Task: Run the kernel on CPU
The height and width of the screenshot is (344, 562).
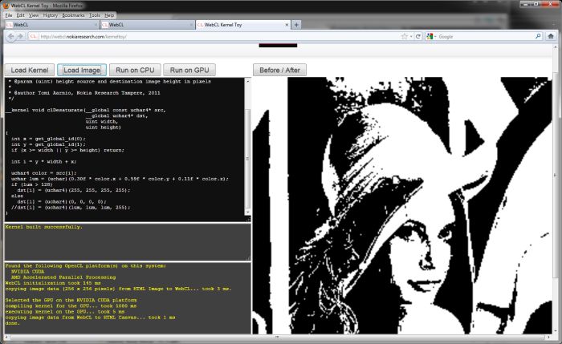Action: point(135,70)
